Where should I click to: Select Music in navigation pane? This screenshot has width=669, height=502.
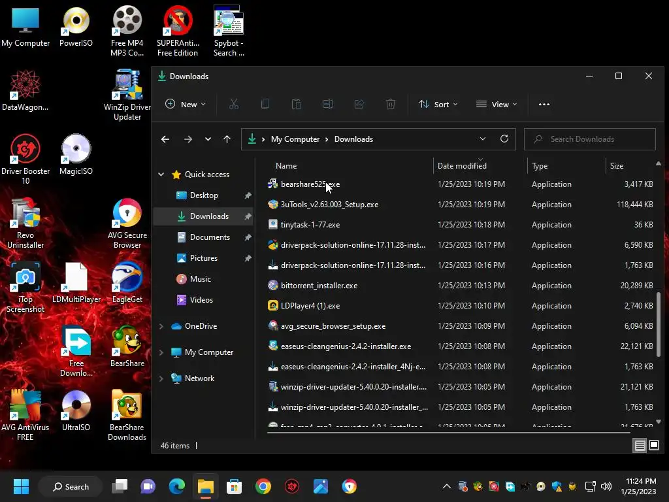click(x=203, y=278)
